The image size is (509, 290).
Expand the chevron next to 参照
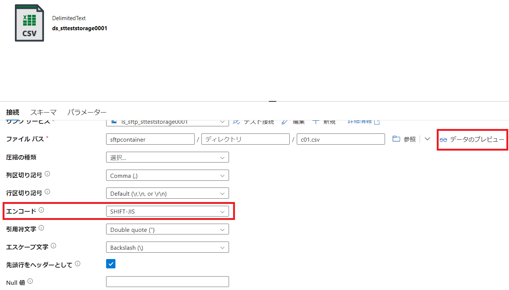pos(427,139)
